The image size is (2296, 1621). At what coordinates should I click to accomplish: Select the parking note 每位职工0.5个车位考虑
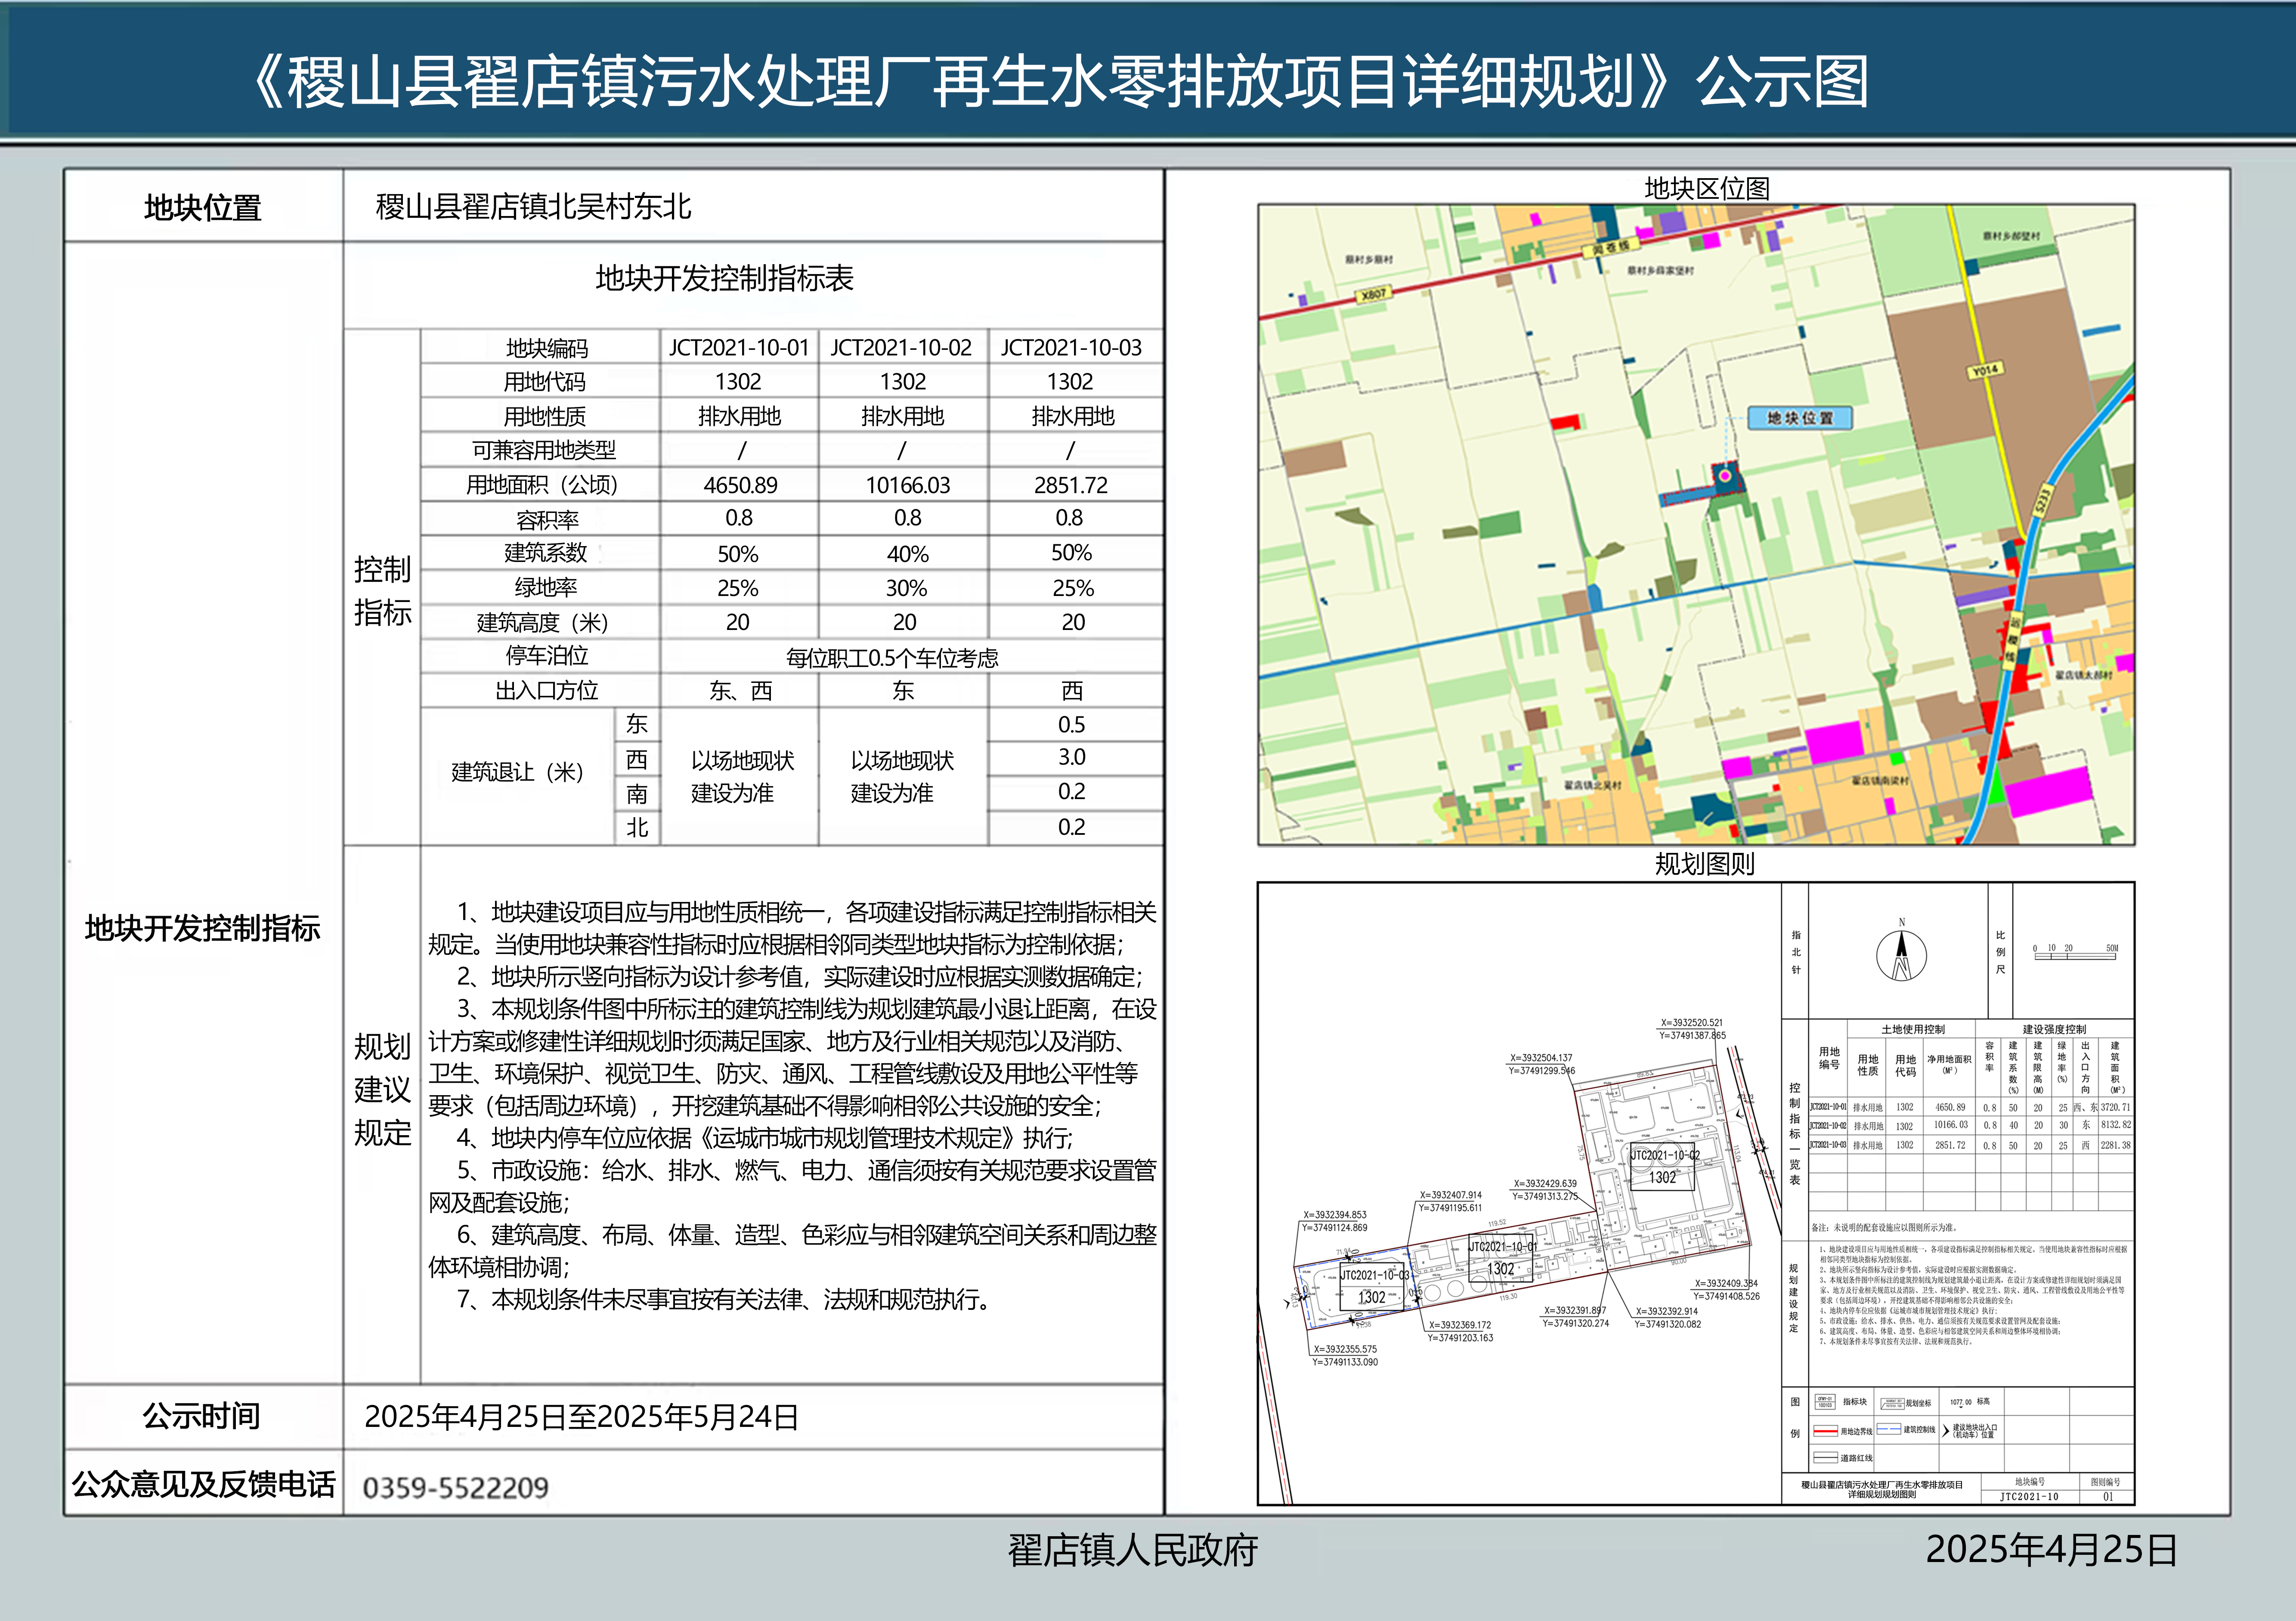click(x=892, y=658)
